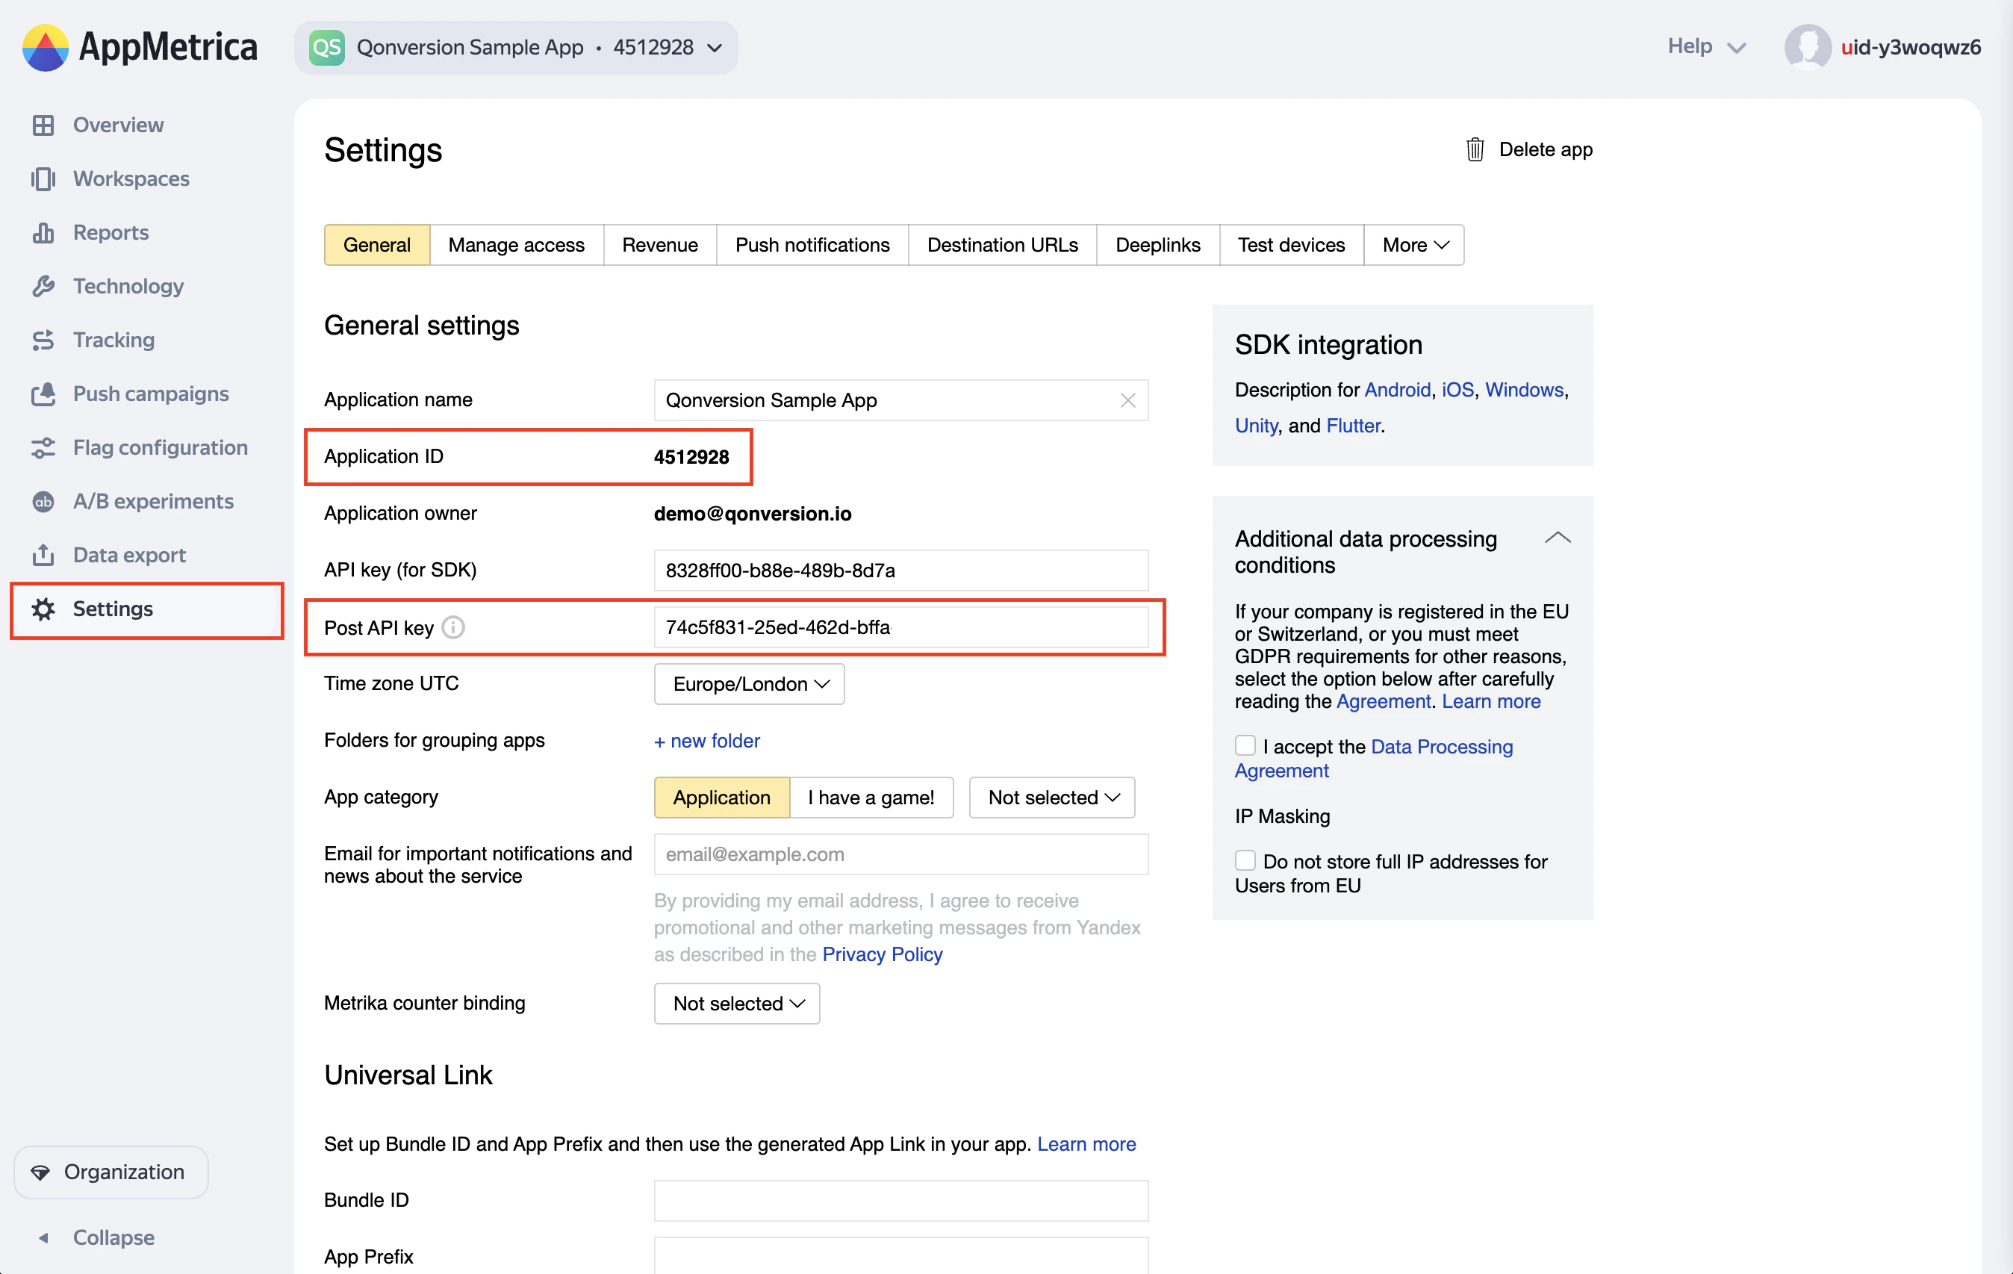The width and height of the screenshot is (2013, 1274).
Task: Expand the More tabs dropdown
Action: click(1413, 245)
